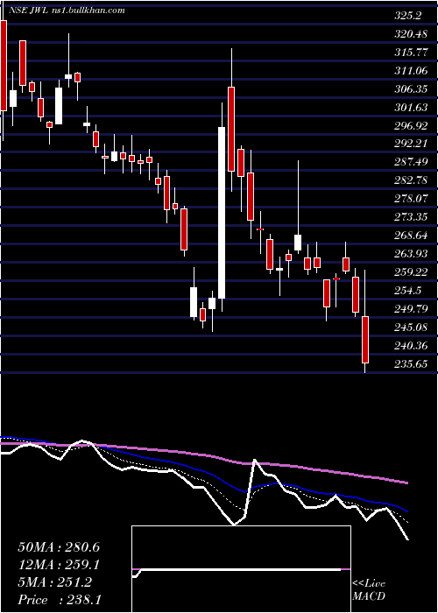438x613 pixels.
Task: Click the 287.49 price axis label
Action: click(411, 162)
